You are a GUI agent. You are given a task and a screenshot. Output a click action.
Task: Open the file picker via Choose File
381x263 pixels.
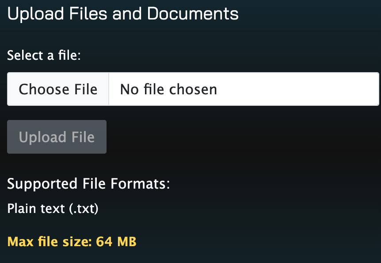[58, 89]
